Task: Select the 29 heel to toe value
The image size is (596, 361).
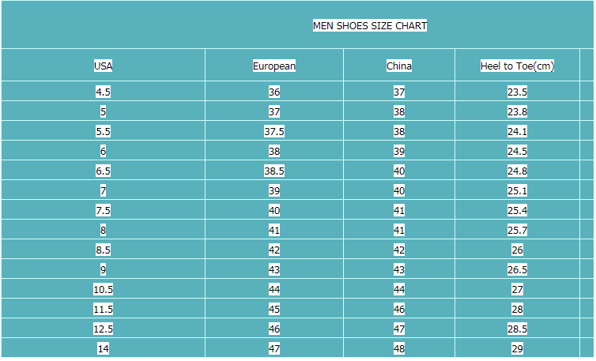Action: 517,348
